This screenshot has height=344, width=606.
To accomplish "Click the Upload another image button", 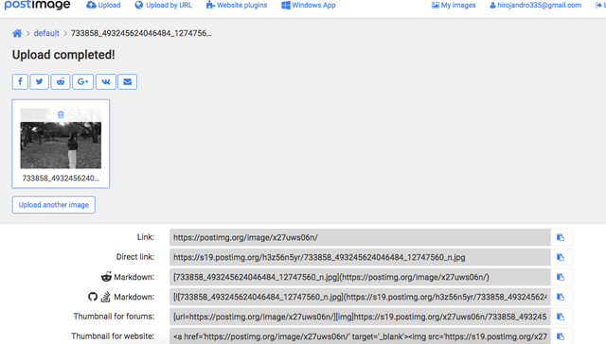I will (54, 205).
